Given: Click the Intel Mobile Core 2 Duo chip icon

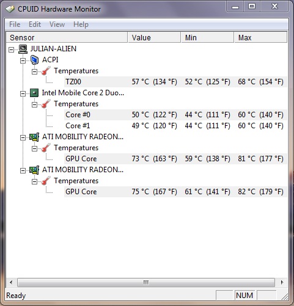Looking at the screenshot, I should [34, 93].
